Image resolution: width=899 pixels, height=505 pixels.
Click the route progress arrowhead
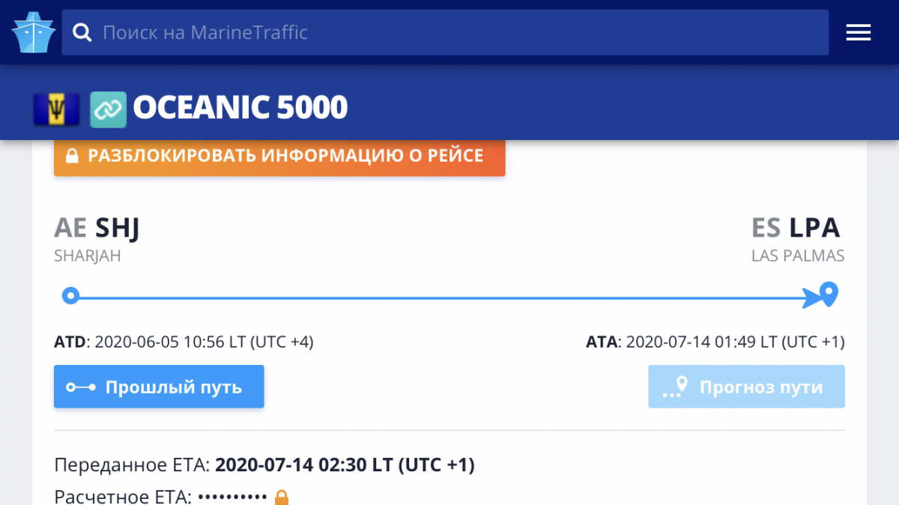tap(811, 297)
